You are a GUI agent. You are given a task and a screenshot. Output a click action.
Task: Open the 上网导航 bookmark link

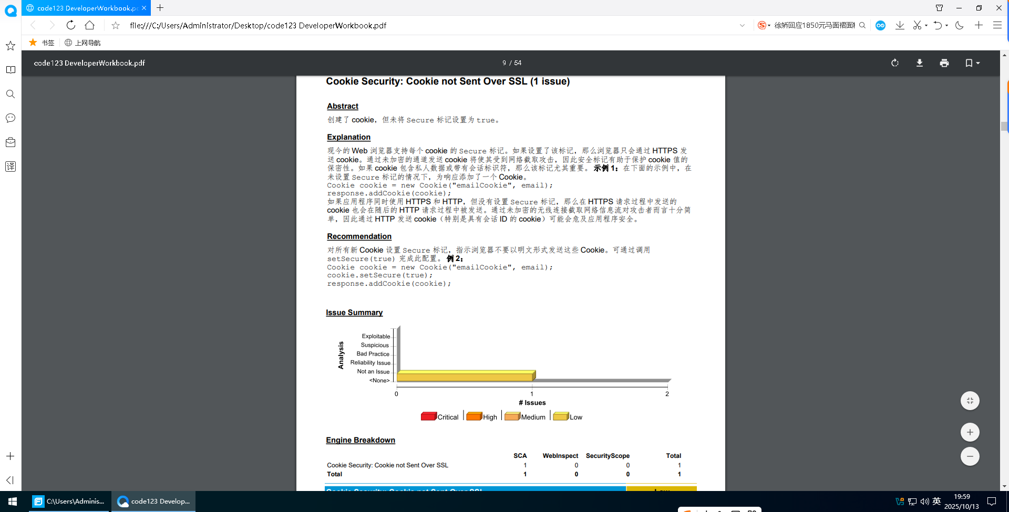pyautogui.click(x=83, y=43)
